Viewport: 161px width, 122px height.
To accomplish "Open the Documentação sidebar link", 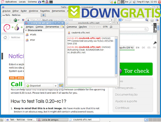I will (x=126, y=95).
